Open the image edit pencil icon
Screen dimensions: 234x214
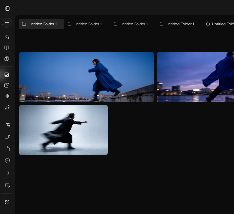pos(7,185)
